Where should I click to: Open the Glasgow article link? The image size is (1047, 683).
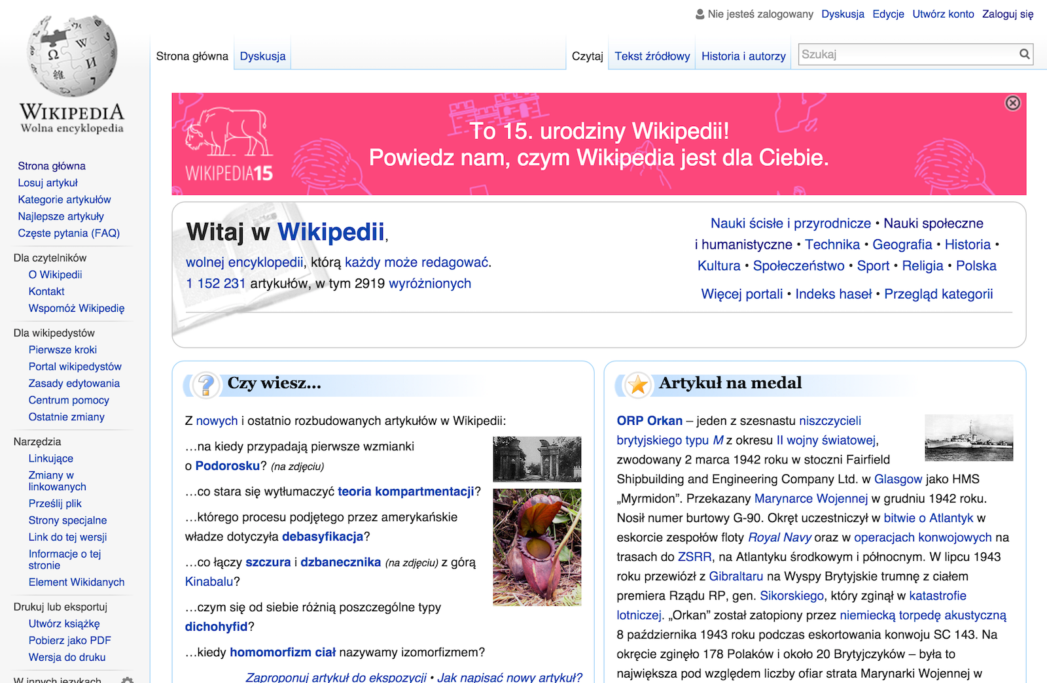click(x=898, y=479)
